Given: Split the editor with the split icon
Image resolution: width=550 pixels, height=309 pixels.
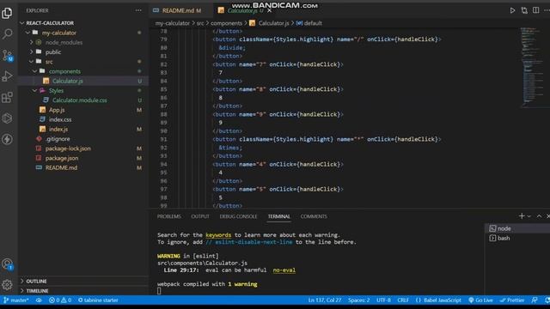Looking at the screenshot, I should pyautogui.click(x=535, y=10).
